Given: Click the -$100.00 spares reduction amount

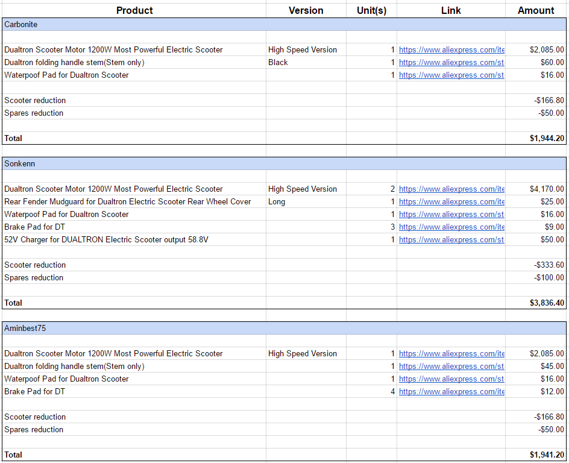Looking at the screenshot, I should (549, 277).
